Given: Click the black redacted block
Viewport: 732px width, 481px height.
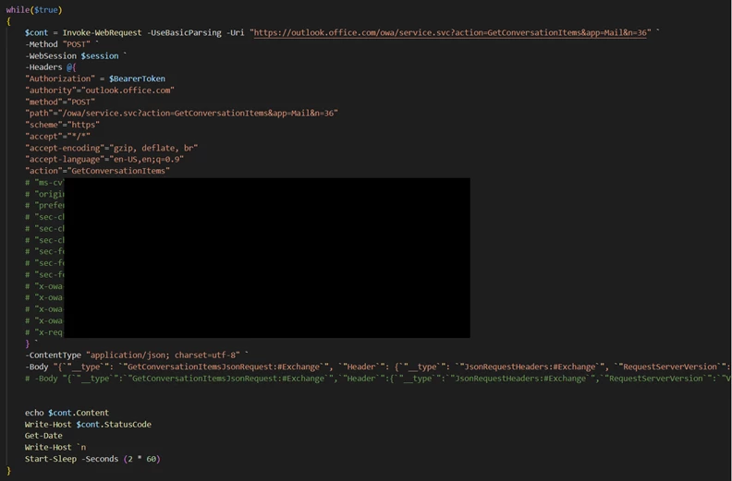Looking at the screenshot, I should point(266,258).
